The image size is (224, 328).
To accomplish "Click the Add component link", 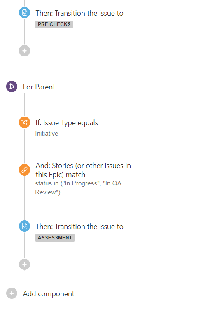I will click(x=49, y=294).
